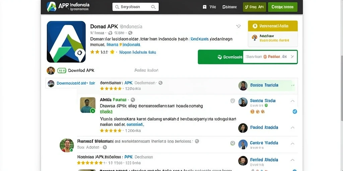Screen dimensions: 343x171
Task: Collapse the Centre Vladcla sidebar entry
Action: 292,144
